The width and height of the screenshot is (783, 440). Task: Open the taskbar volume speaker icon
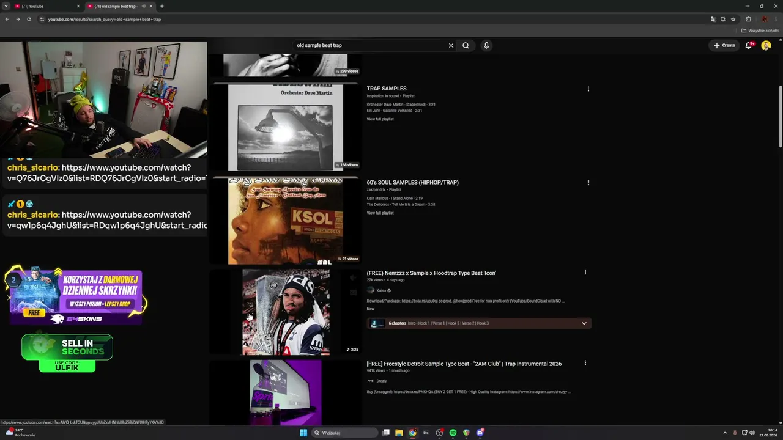pyautogui.click(x=752, y=433)
